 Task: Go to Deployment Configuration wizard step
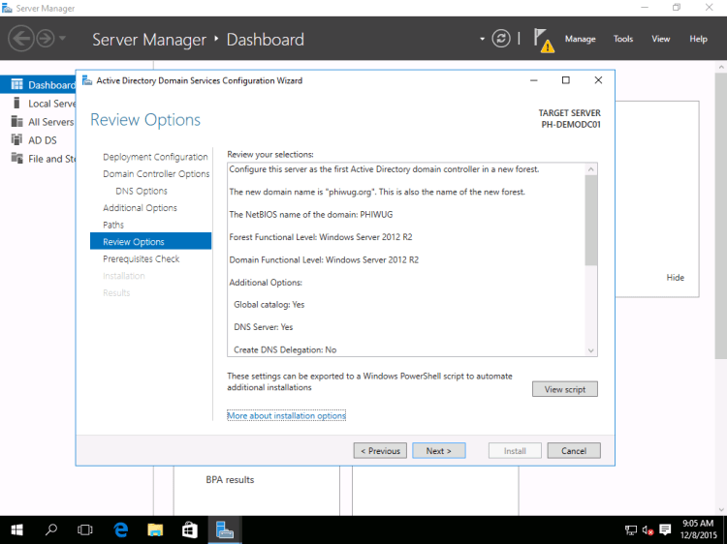click(155, 157)
